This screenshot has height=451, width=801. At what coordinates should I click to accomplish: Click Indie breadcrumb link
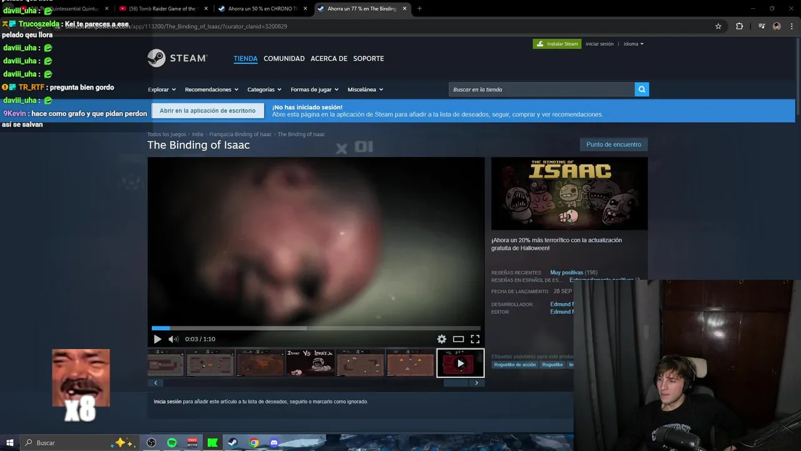coord(198,134)
